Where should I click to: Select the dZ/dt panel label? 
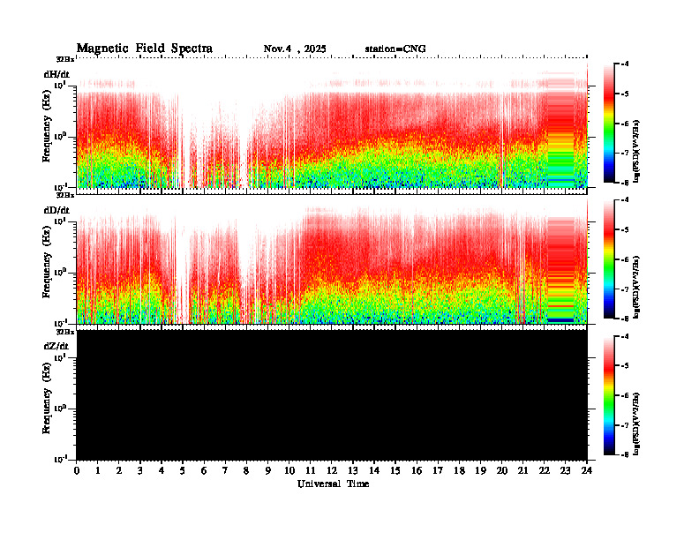click(x=56, y=346)
